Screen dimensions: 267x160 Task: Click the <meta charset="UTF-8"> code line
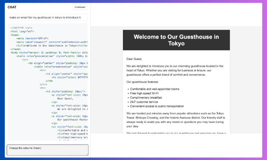(x=32, y=38)
